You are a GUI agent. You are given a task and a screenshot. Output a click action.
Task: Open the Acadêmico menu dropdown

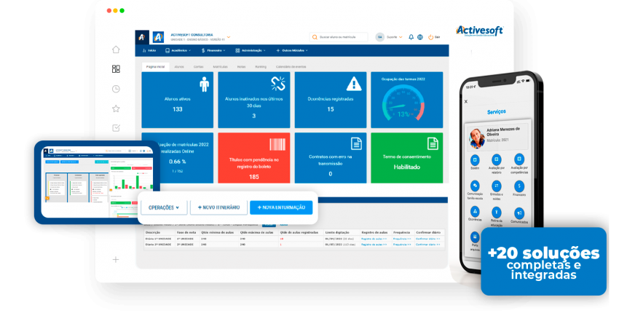[x=178, y=50]
